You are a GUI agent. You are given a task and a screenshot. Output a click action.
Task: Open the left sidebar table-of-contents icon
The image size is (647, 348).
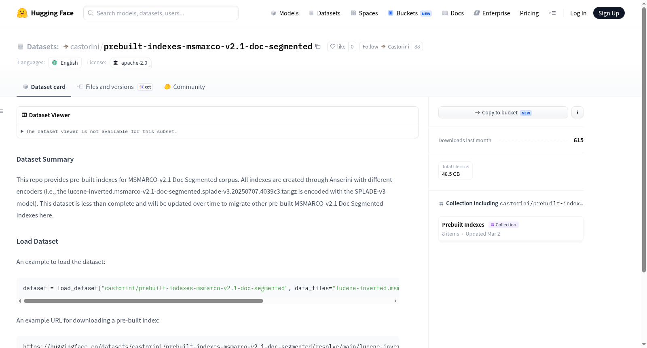pyautogui.click(x=2, y=111)
